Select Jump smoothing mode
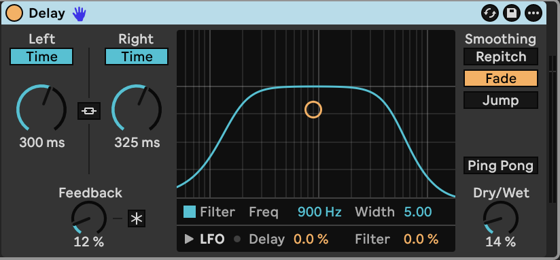 click(501, 100)
